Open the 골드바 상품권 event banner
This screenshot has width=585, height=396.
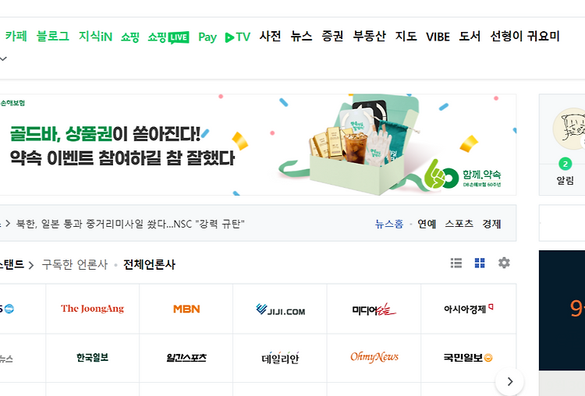pyautogui.click(x=258, y=145)
